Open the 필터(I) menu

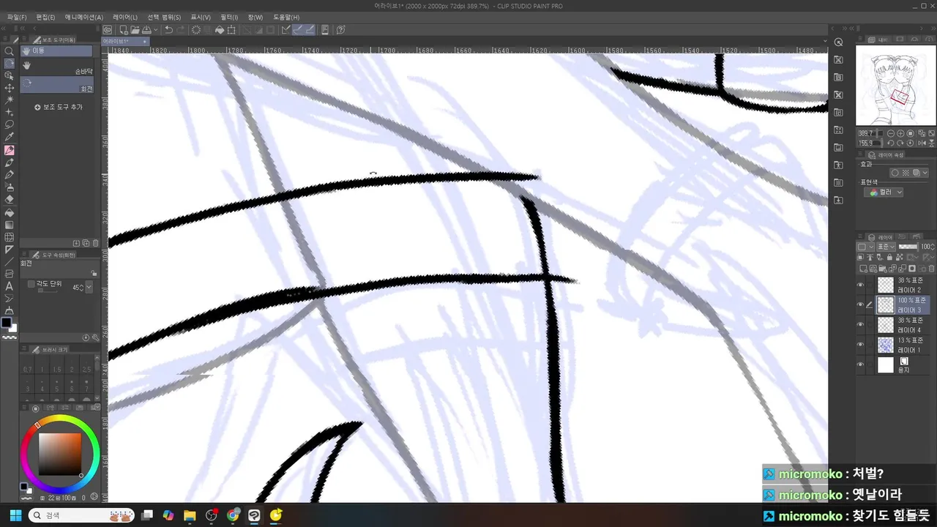[229, 17]
